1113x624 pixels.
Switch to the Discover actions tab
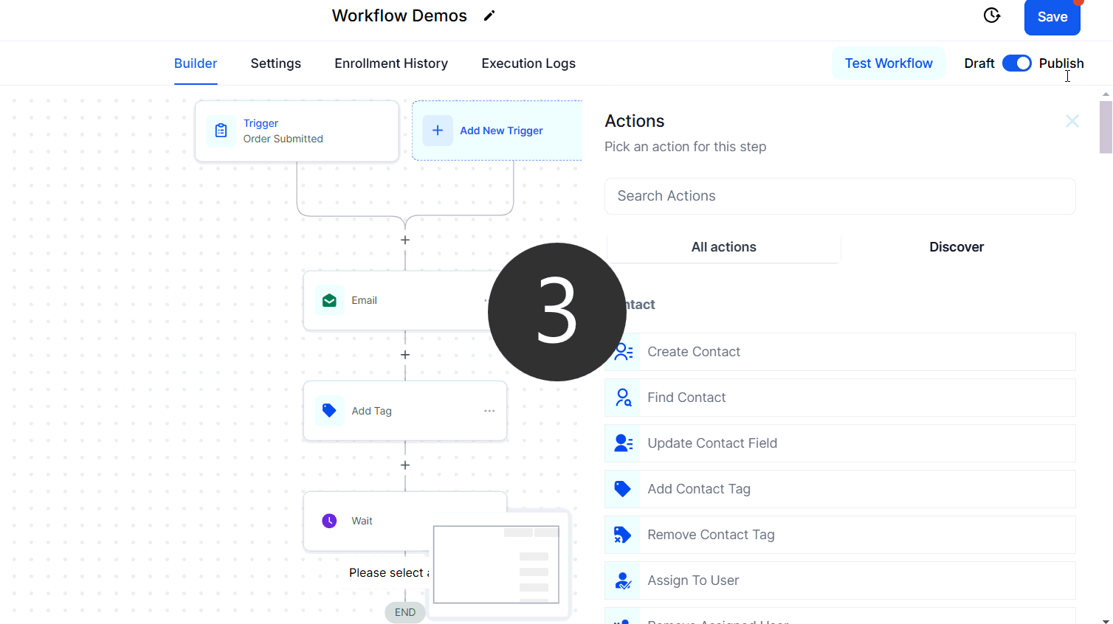[957, 247]
